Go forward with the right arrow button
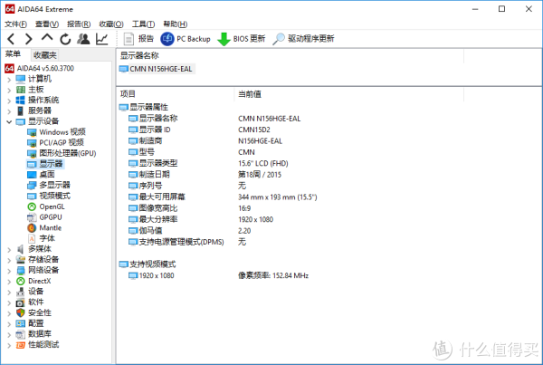 coord(29,39)
